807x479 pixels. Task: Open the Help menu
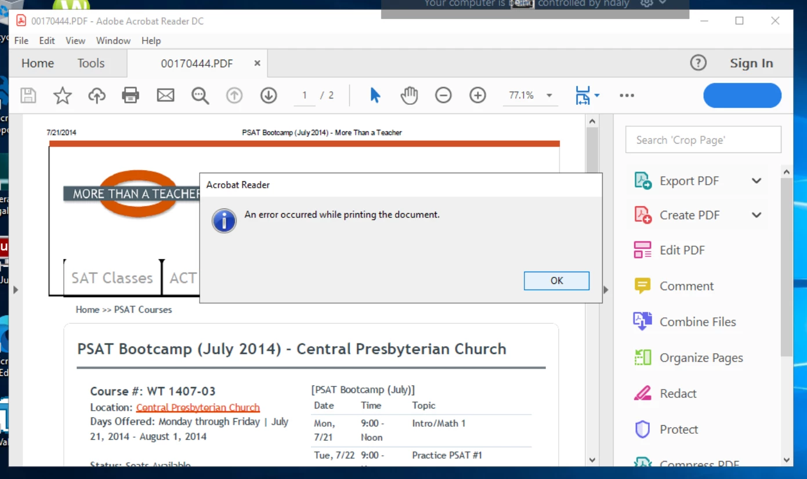(x=151, y=41)
